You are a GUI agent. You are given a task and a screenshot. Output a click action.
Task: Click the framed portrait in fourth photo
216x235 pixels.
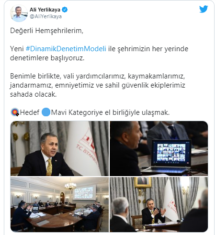(x=143, y=182)
